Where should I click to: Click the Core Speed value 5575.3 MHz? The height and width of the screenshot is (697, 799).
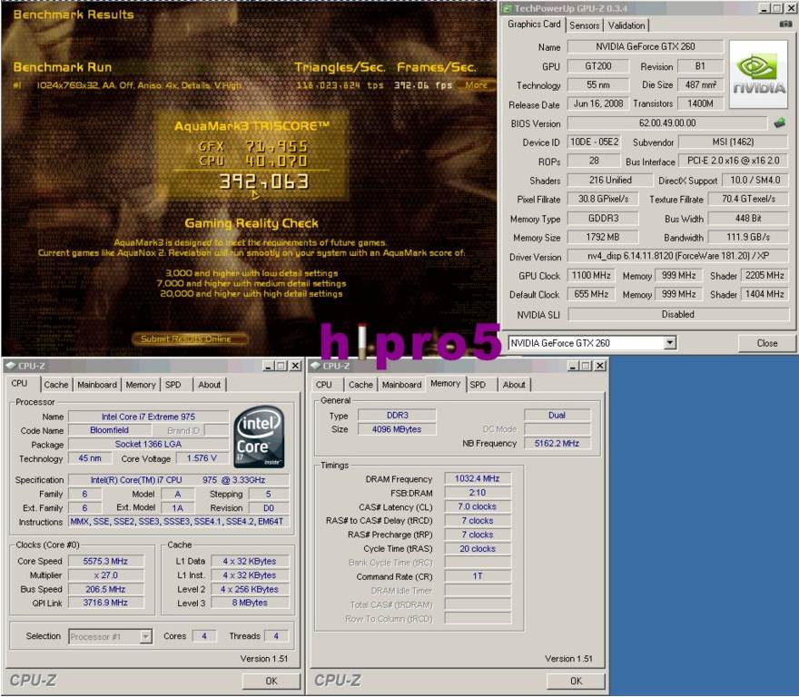tap(105, 561)
